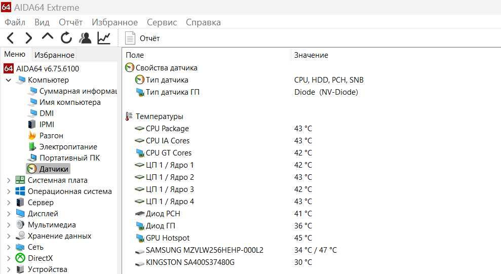501x274 pixels.
Task: Open the graph chart toolbar icon
Action: coord(104,38)
